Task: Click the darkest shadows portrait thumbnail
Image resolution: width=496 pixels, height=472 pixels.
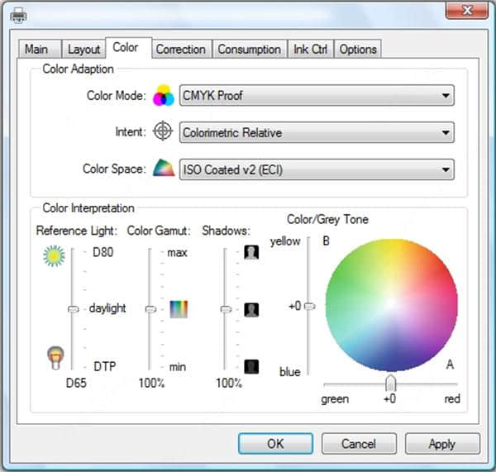Action: click(251, 367)
